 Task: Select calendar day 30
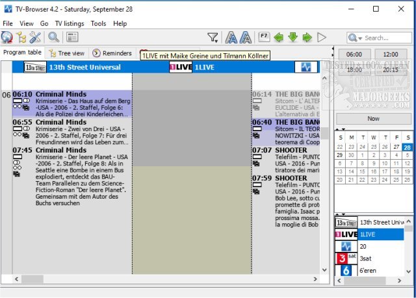[351, 155]
